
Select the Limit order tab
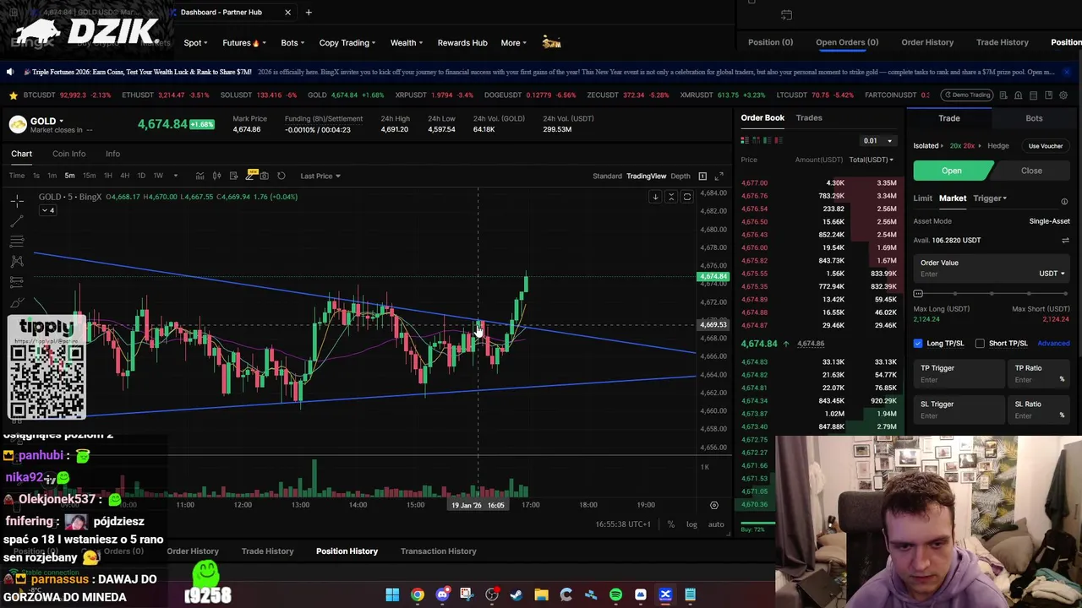[x=922, y=198]
